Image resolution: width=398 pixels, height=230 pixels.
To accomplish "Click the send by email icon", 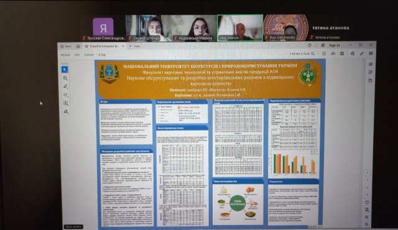I will (x=371, y=53).
